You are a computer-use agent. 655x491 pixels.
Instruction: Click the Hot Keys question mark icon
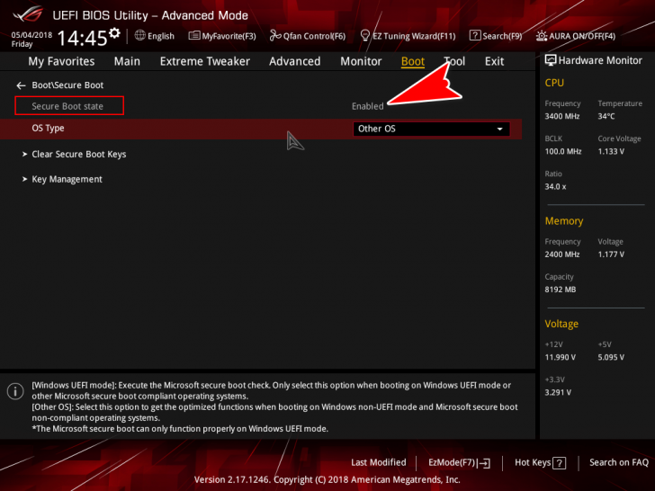point(559,462)
